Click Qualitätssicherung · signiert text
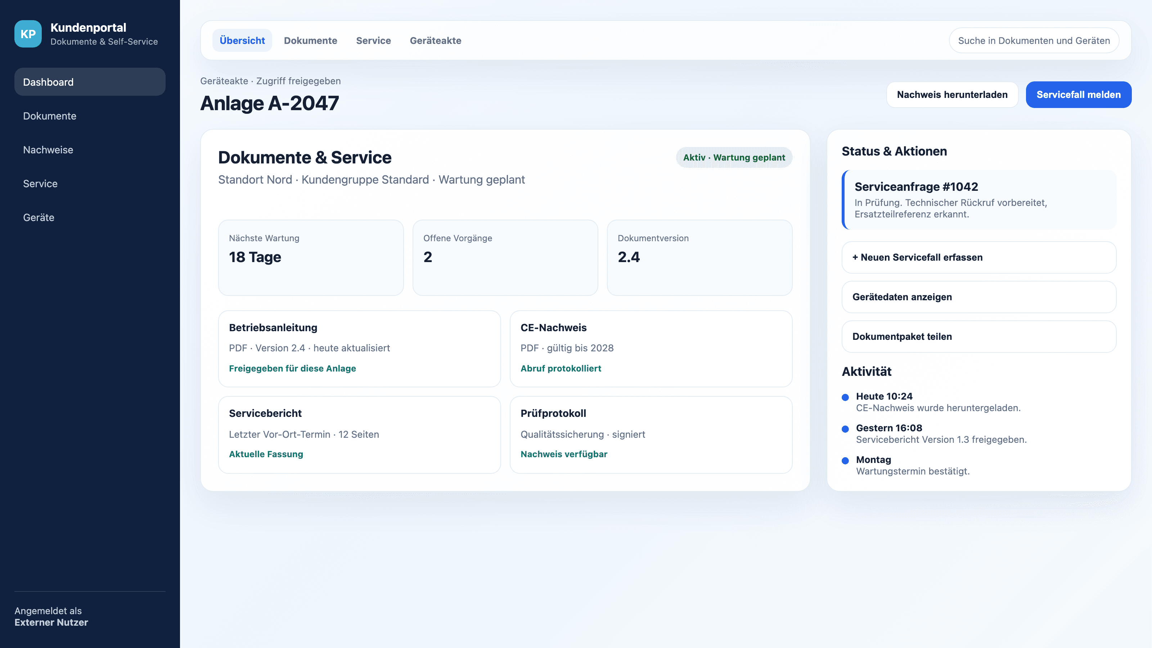The width and height of the screenshot is (1152, 648). (x=583, y=434)
